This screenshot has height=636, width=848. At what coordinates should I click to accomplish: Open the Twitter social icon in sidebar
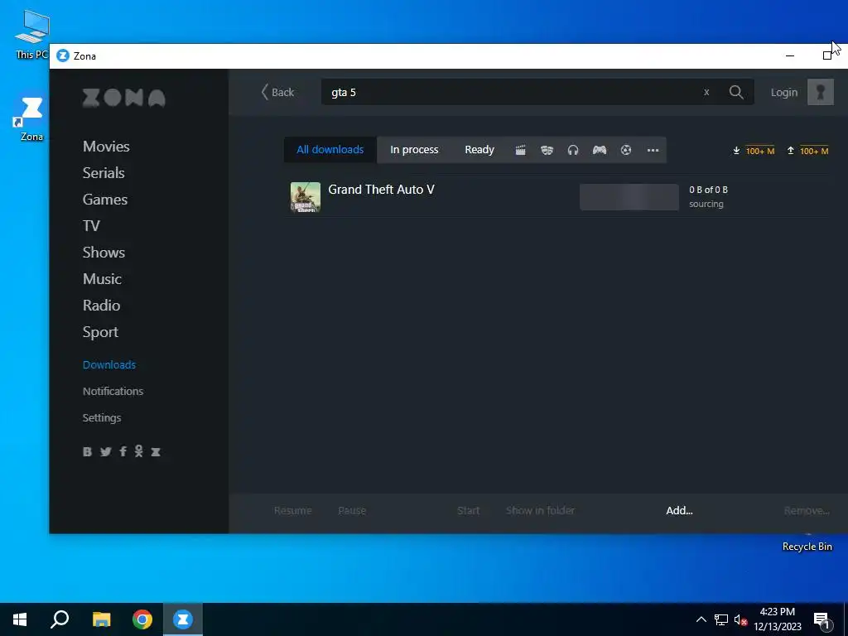(105, 451)
